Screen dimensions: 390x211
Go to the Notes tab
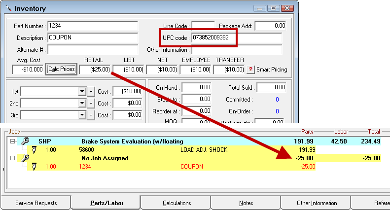pos(246,203)
